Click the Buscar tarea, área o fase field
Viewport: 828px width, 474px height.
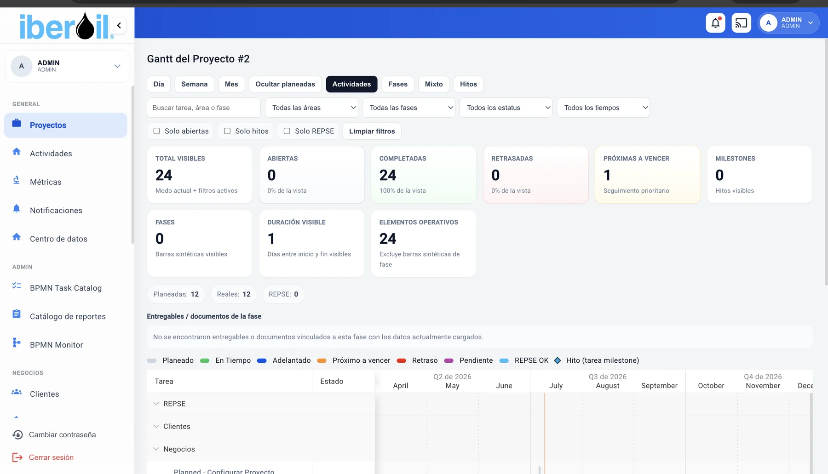click(204, 108)
